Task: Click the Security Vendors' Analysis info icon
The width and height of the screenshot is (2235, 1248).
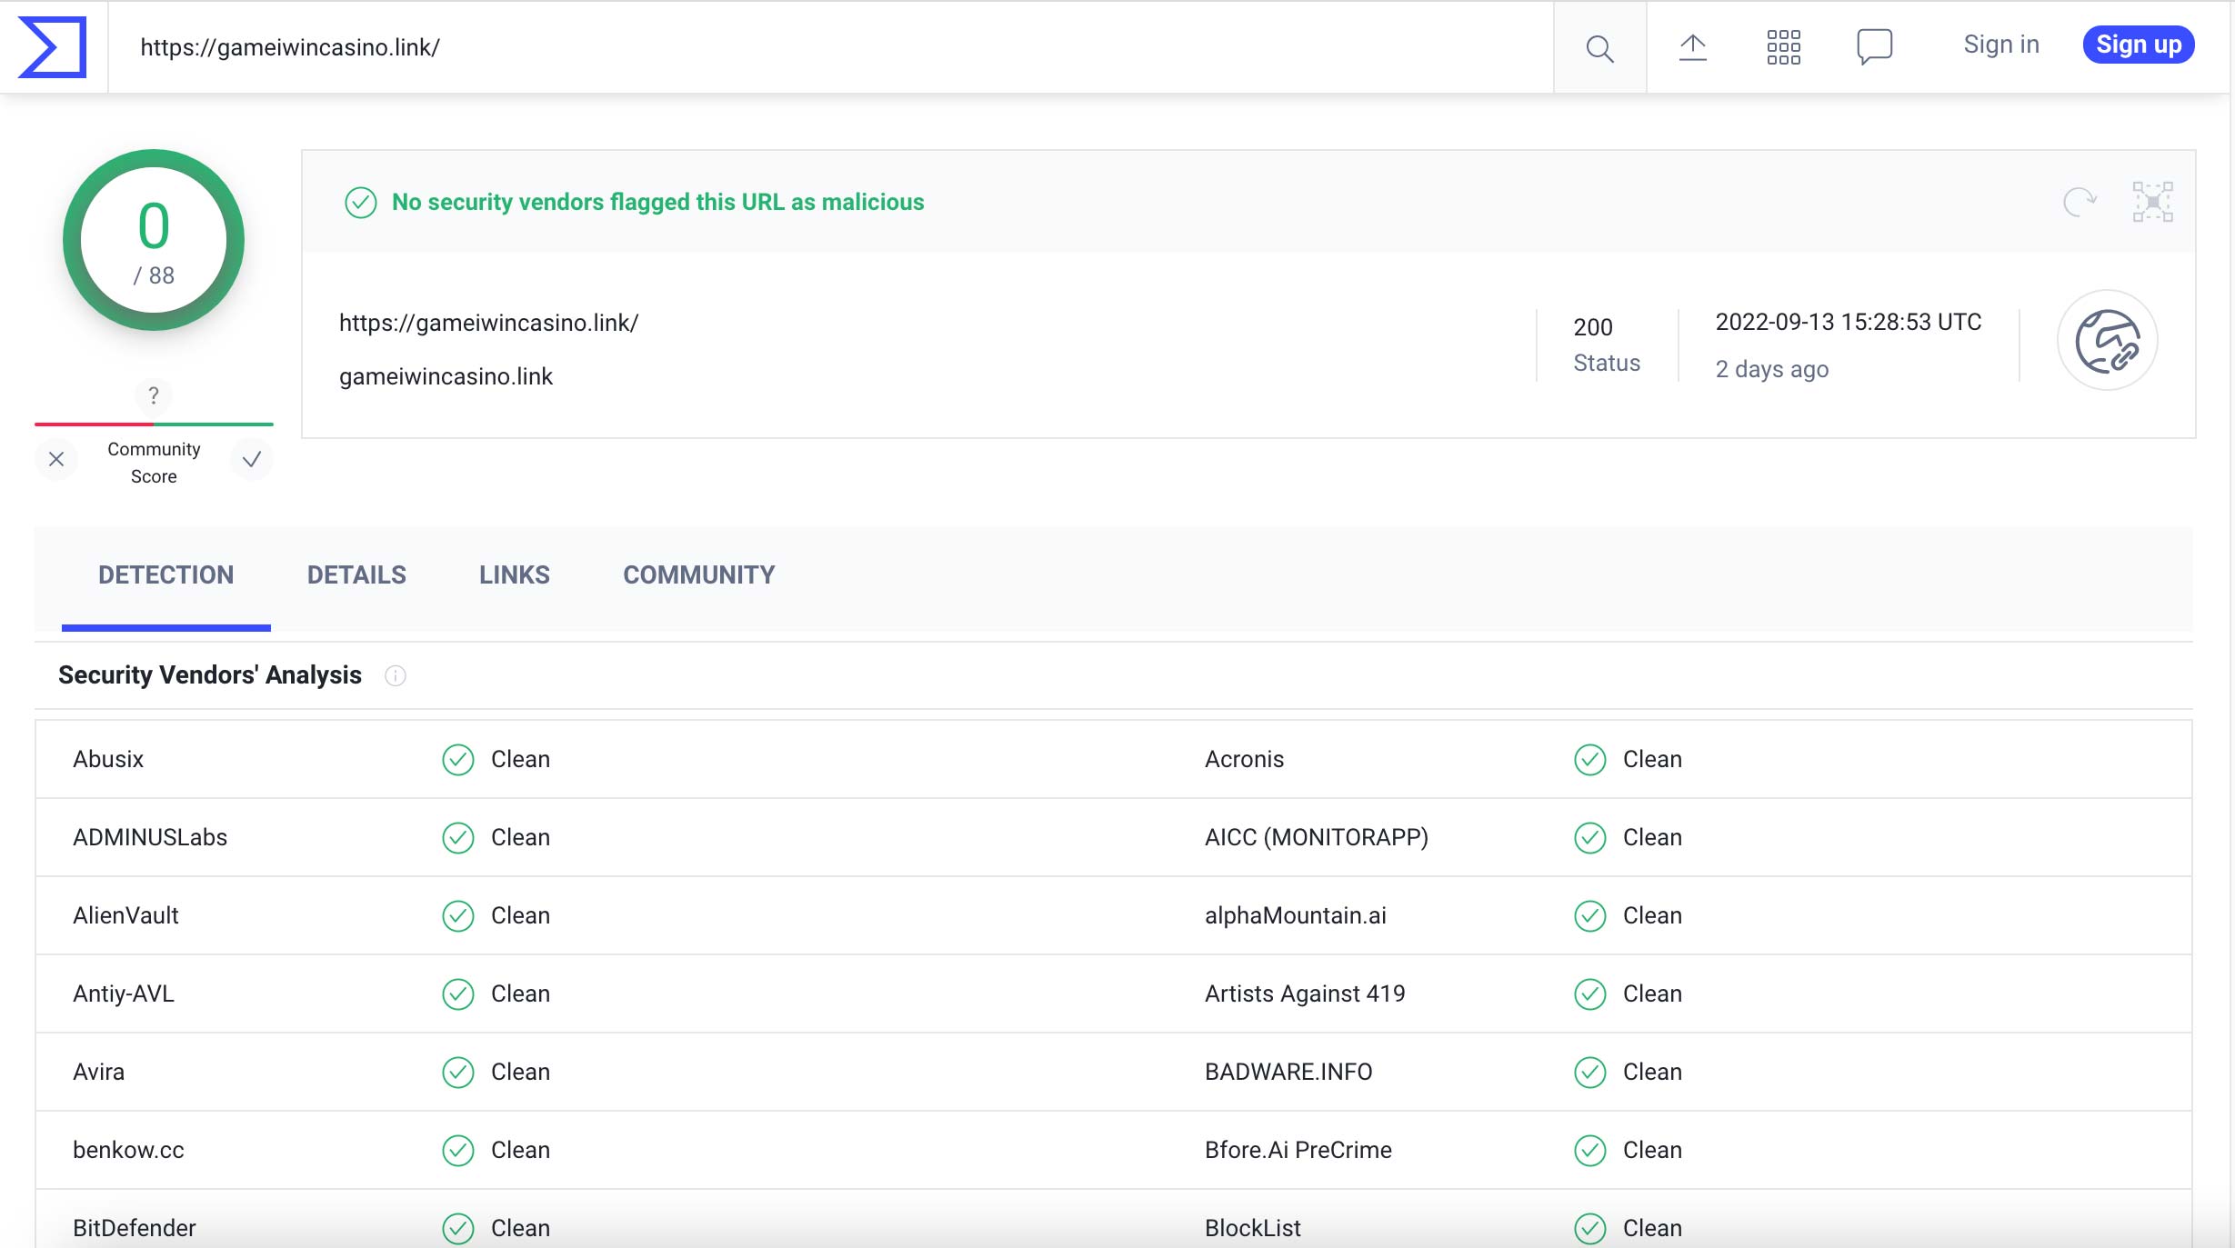Action: pos(396,675)
